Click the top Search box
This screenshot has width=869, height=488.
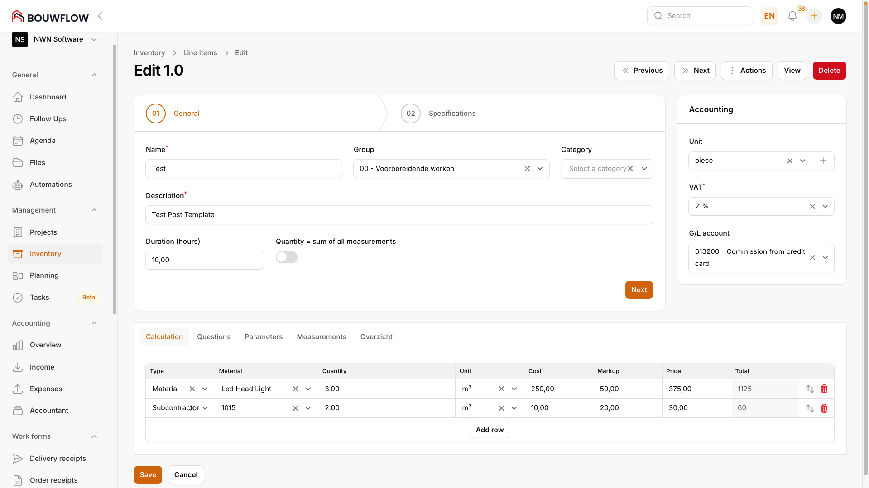700,16
